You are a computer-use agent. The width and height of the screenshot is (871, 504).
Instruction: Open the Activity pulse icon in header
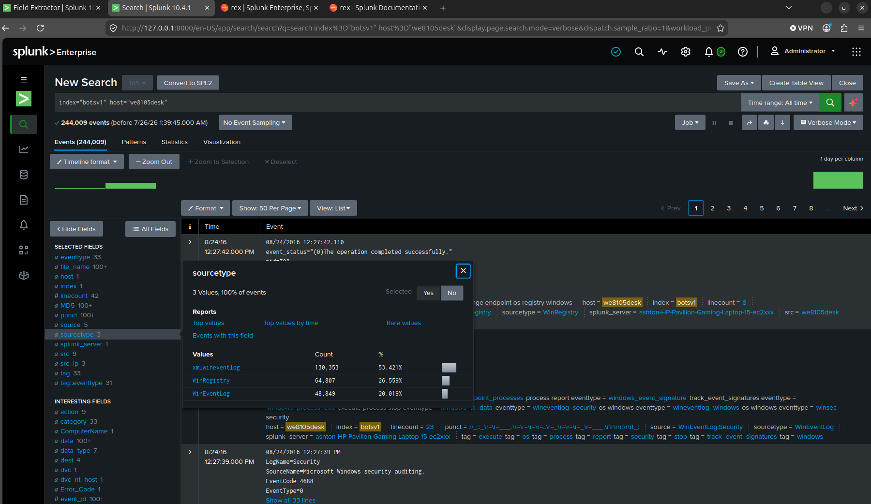tap(662, 52)
